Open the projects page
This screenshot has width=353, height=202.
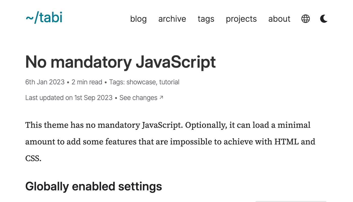point(241,19)
